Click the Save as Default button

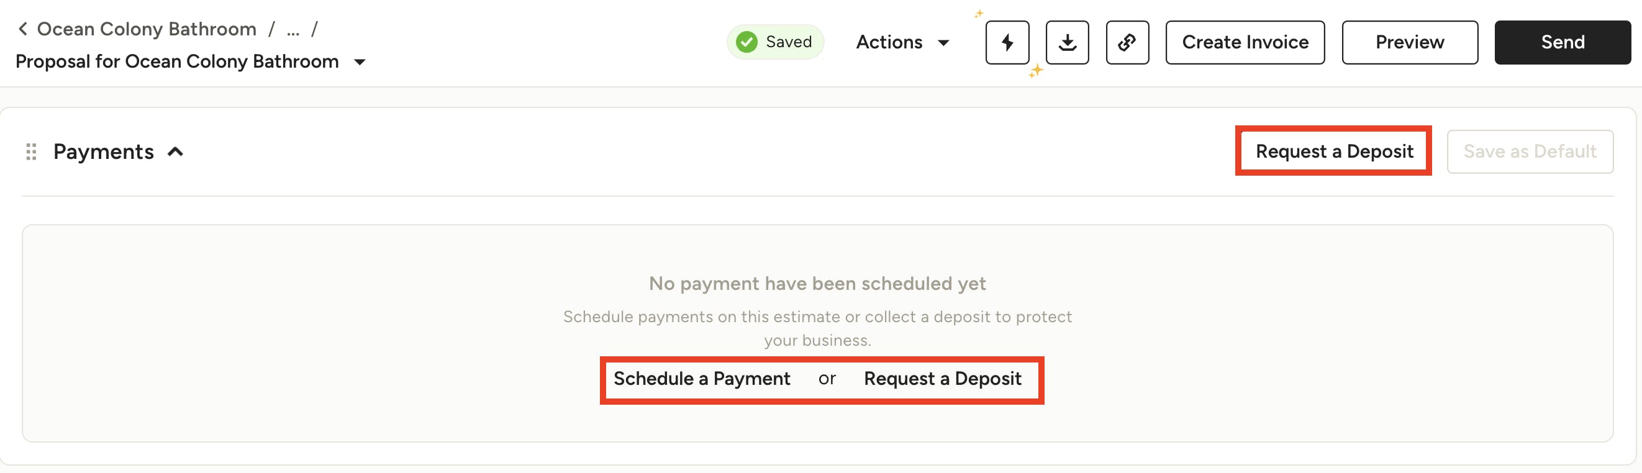[x=1530, y=151]
